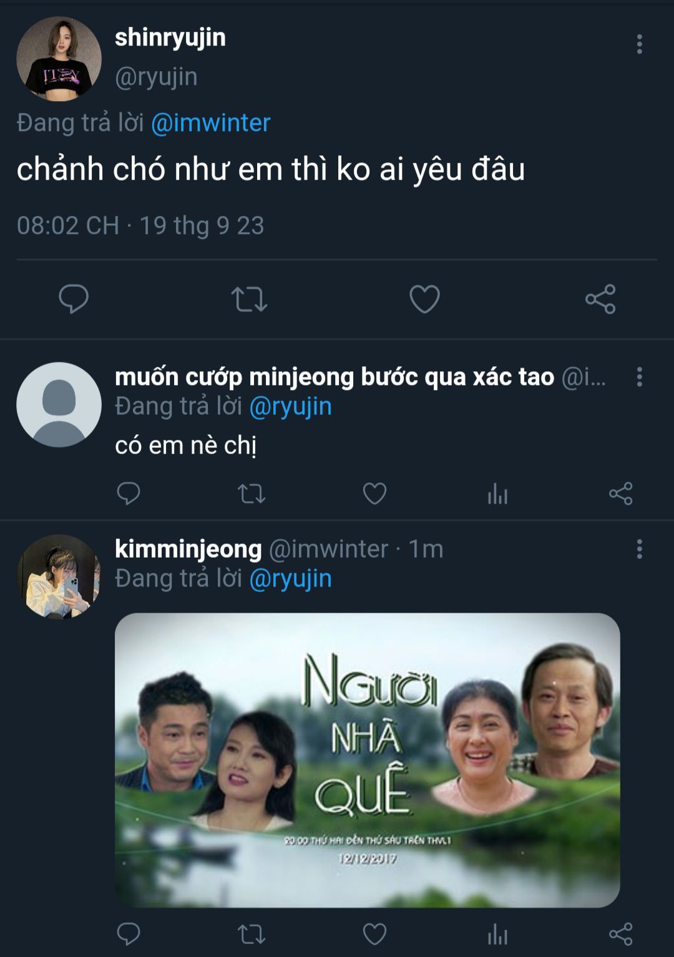View analytics for kimminjeong's image reply
This screenshot has width=674, height=957.
(x=497, y=934)
